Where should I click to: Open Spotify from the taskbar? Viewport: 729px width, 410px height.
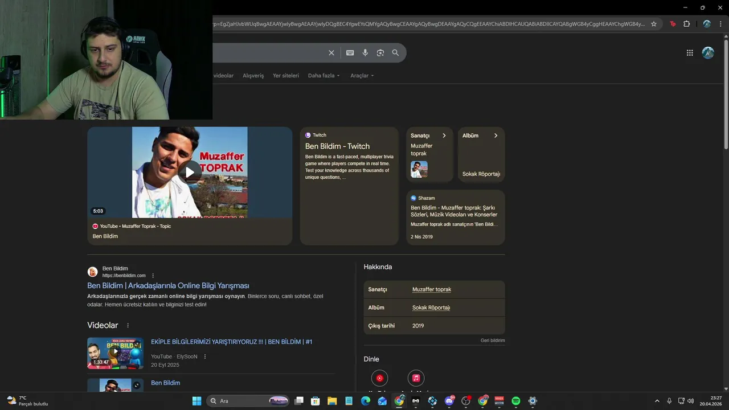click(x=516, y=401)
